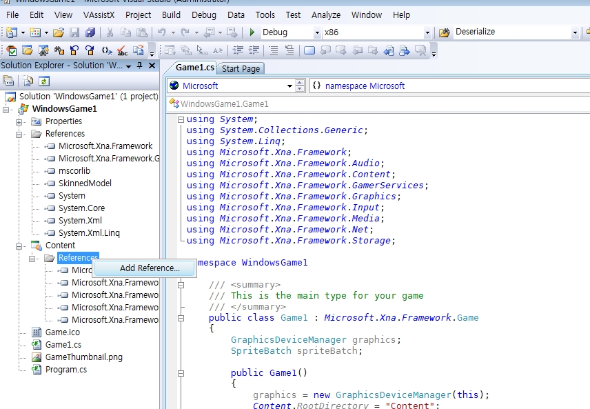Open the VAssistX menu
This screenshot has width=590, height=409.
click(x=99, y=15)
